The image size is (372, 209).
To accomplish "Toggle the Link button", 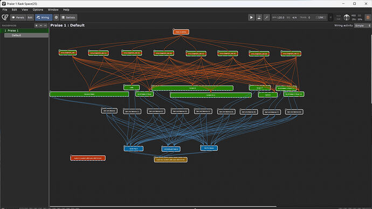I will click(321, 18).
